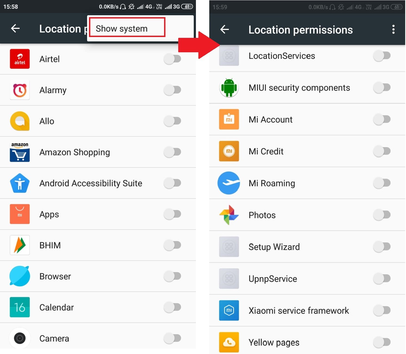
Task: Go back from right Location permissions screen
Action: pos(225,29)
